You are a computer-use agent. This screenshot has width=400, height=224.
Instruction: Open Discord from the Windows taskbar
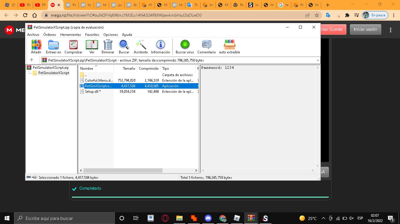click(x=208, y=218)
